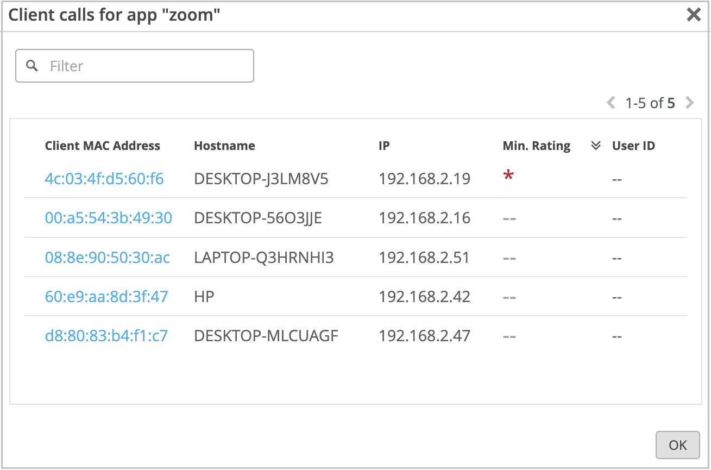
Task: Open MAC address 4c:03:4f:d5:60:f6
Action: 104,179
